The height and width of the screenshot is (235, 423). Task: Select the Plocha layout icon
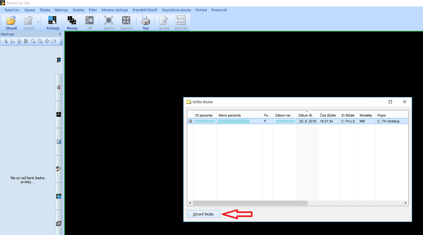coord(72,21)
